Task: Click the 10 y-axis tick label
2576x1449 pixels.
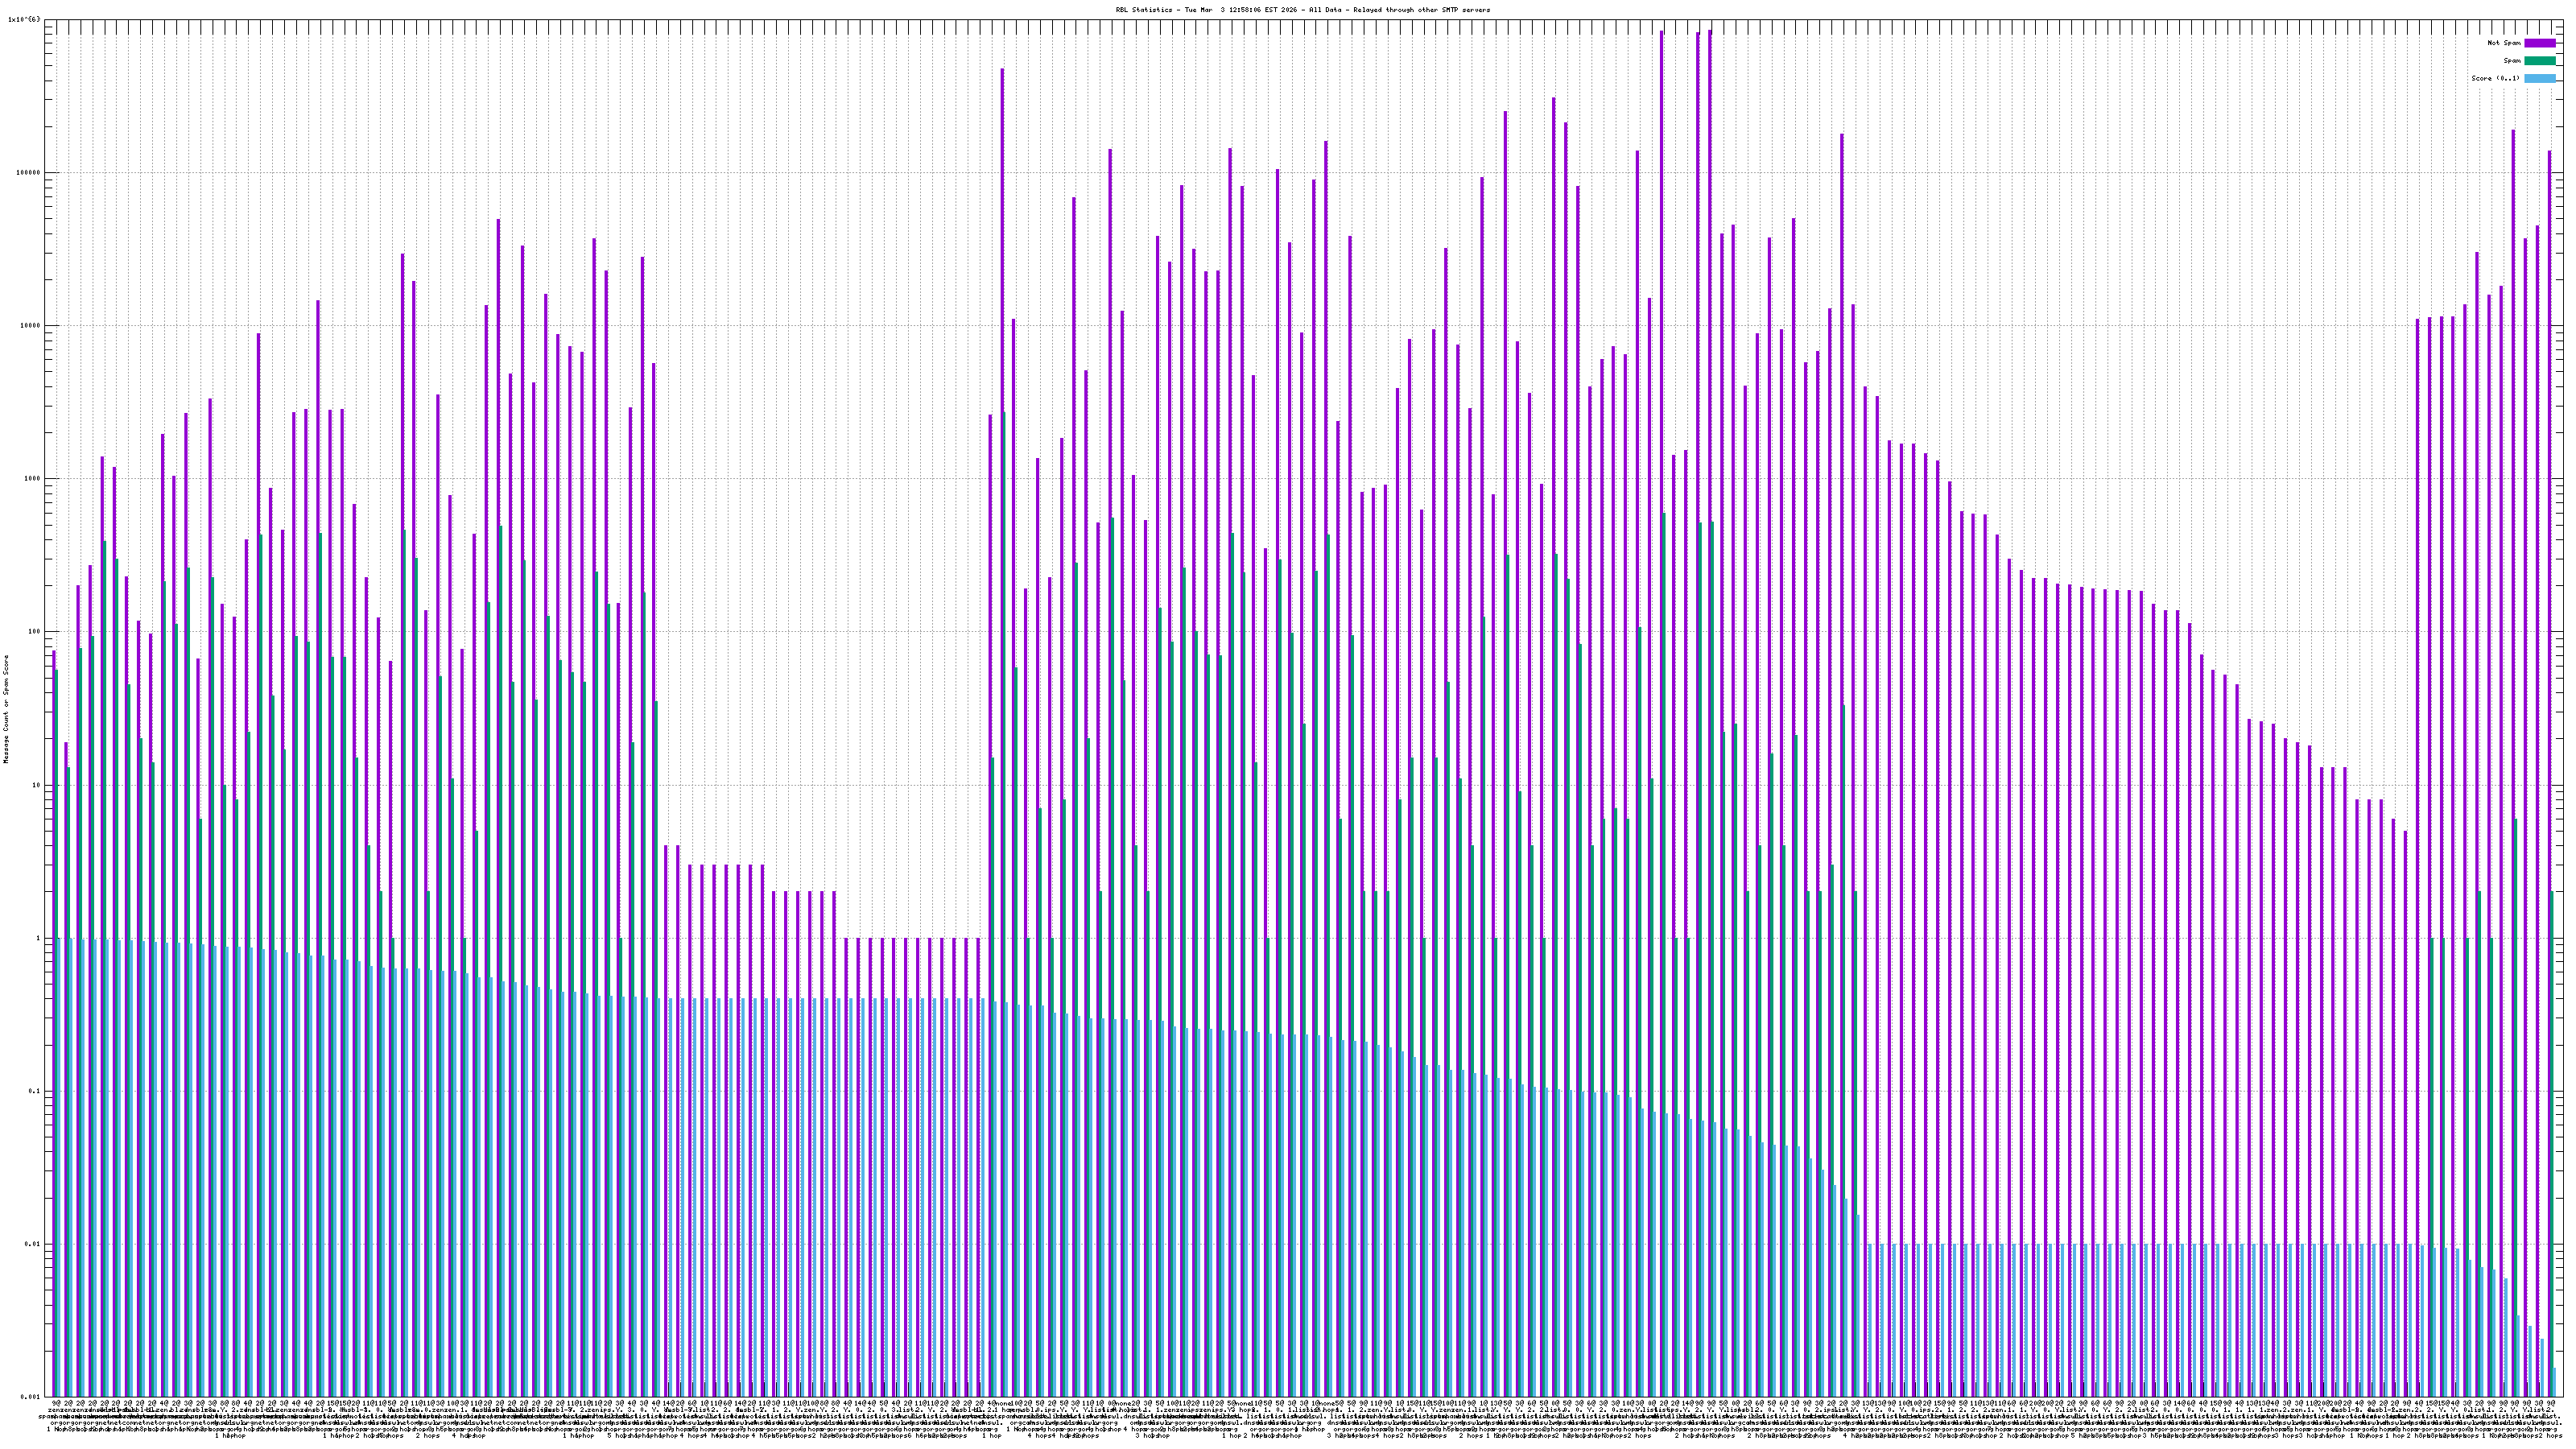Action: pos(36,785)
